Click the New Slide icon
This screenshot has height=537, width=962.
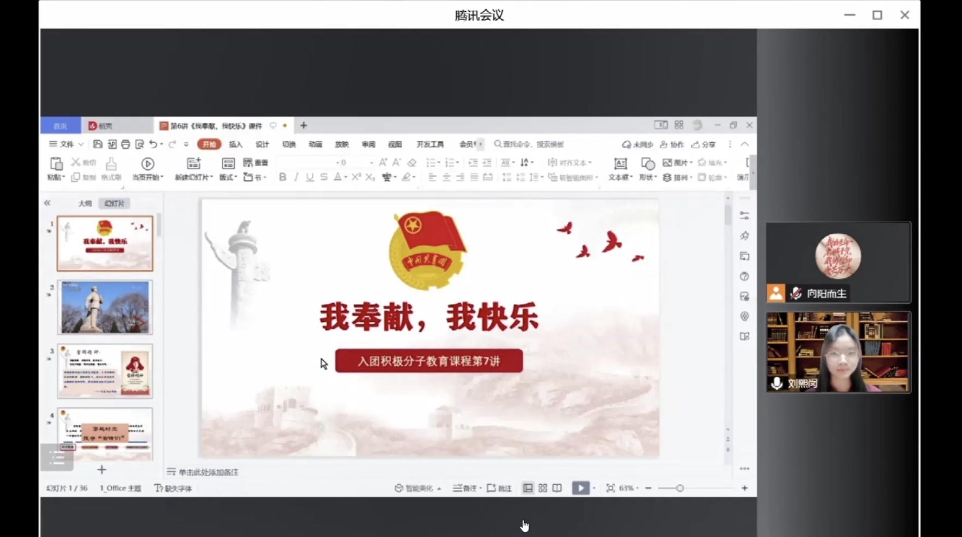pos(193,163)
